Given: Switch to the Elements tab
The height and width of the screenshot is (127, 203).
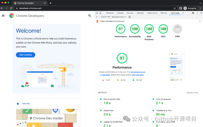Looking at the screenshot, I should coord(110,13).
